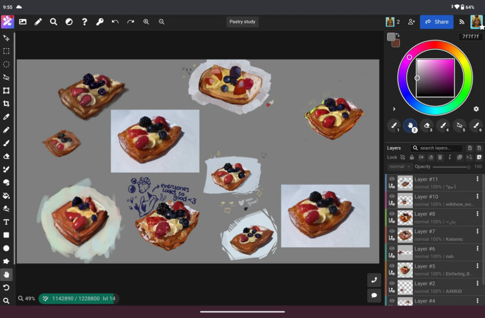Open Layer #6 three-dot options menu
485x318 pixels.
477,248
